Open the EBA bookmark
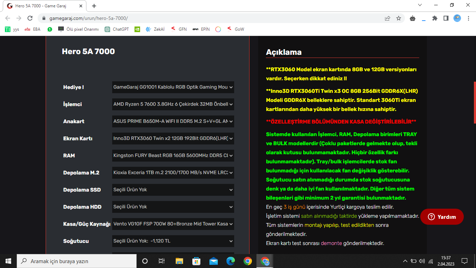This screenshot has height=268, width=476. click(32, 29)
